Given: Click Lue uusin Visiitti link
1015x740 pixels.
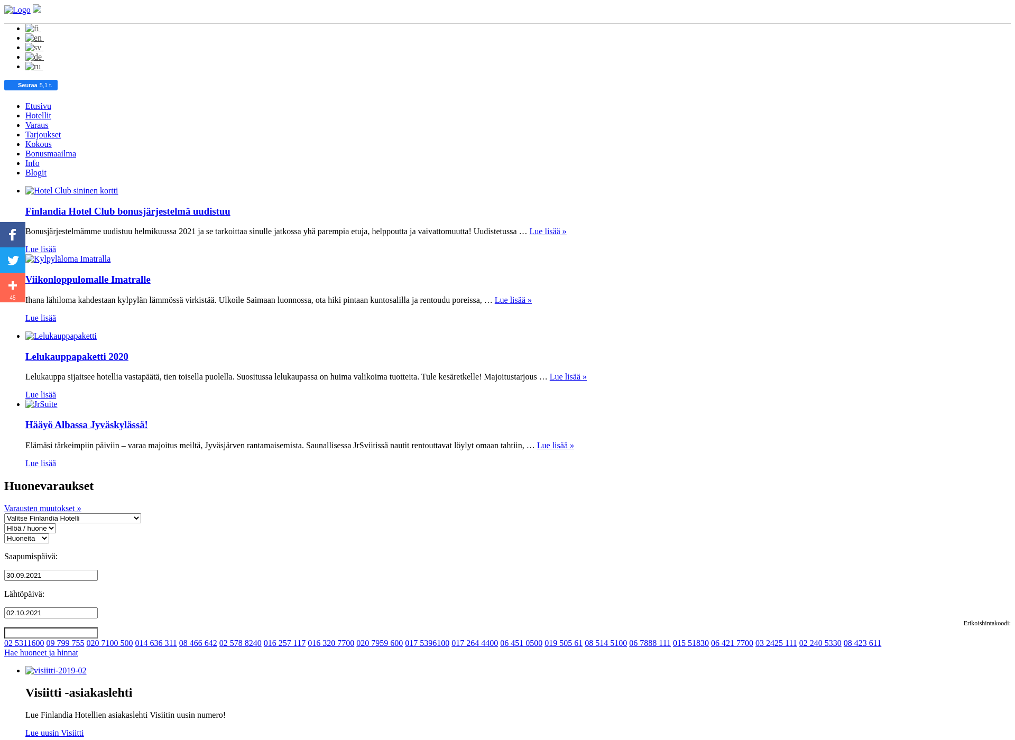Looking at the screenshot, I should 54,732.
